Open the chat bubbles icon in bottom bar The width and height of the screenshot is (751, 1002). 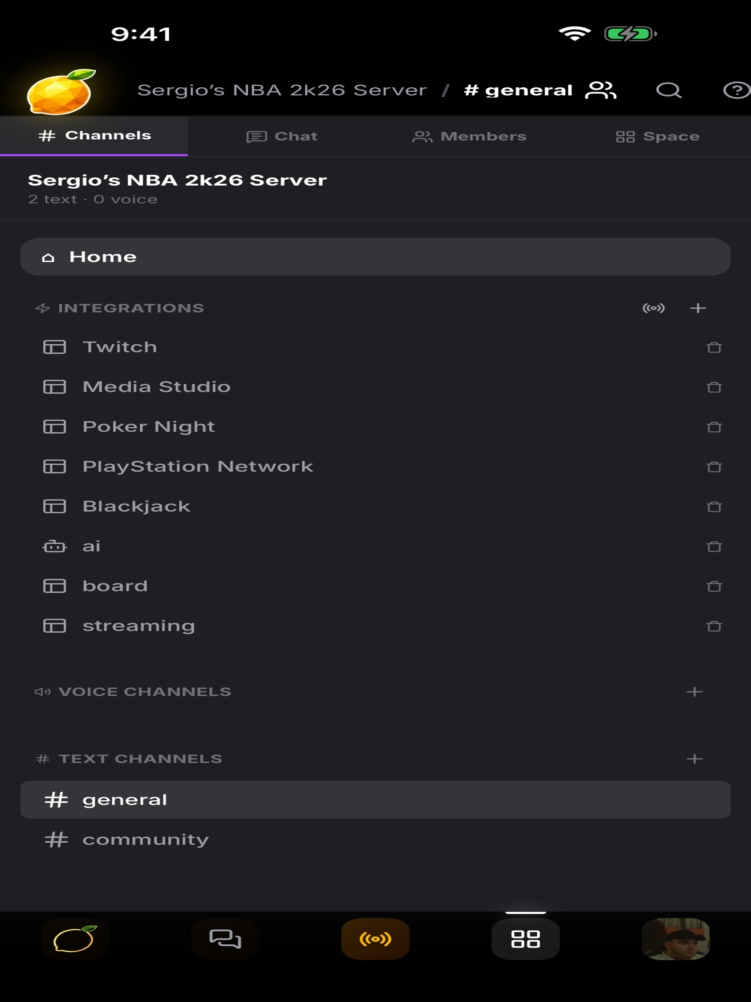[225, 939]
